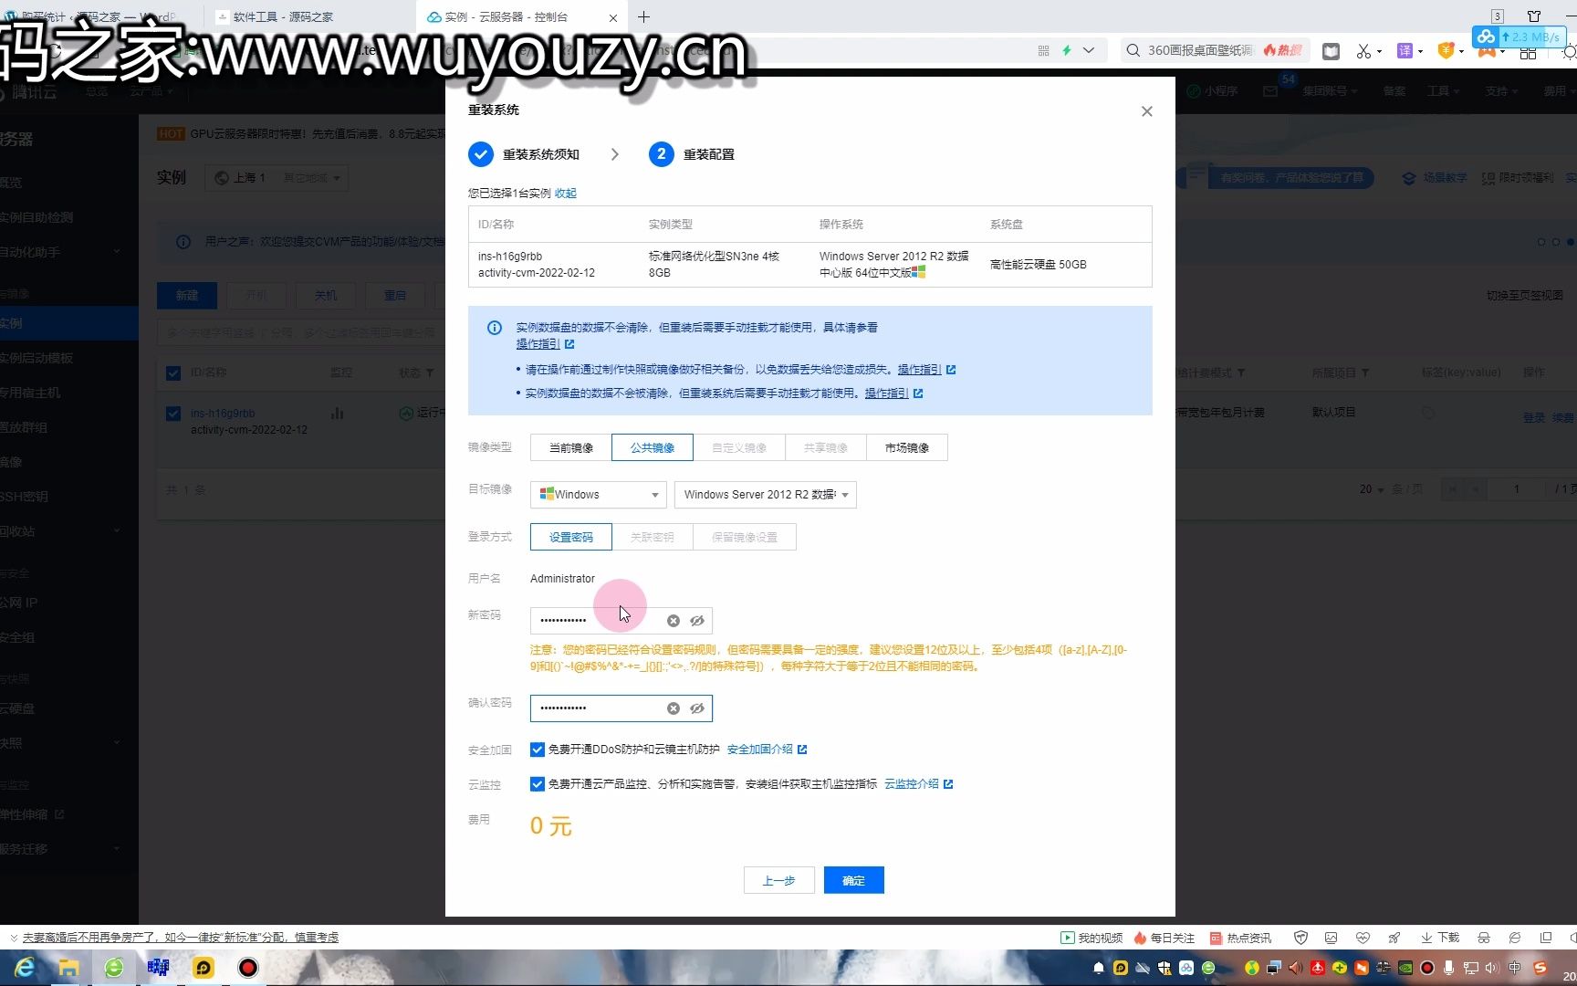Screen dimensions: 1577x986
Task: Close the 实例 - 云服务器 browser tab
Action: [613, 17]
